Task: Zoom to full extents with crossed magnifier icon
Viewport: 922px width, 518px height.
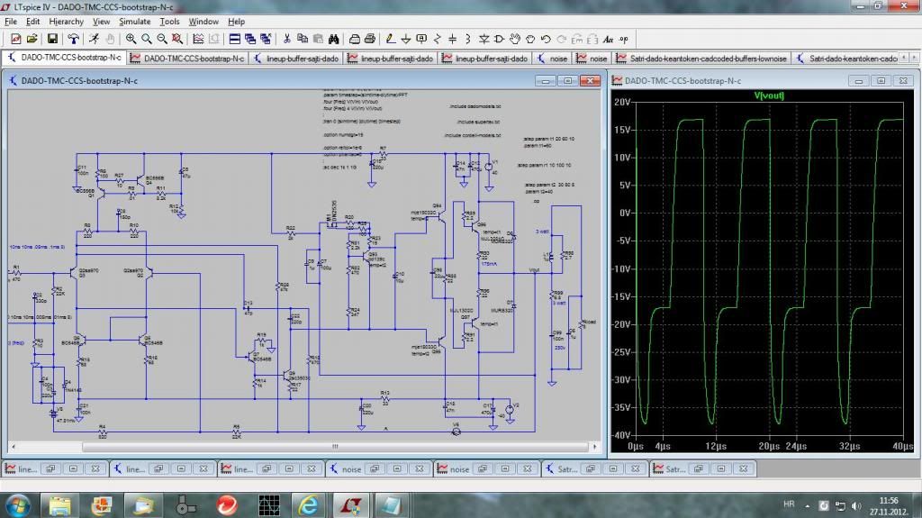Action: click(177, 39)
